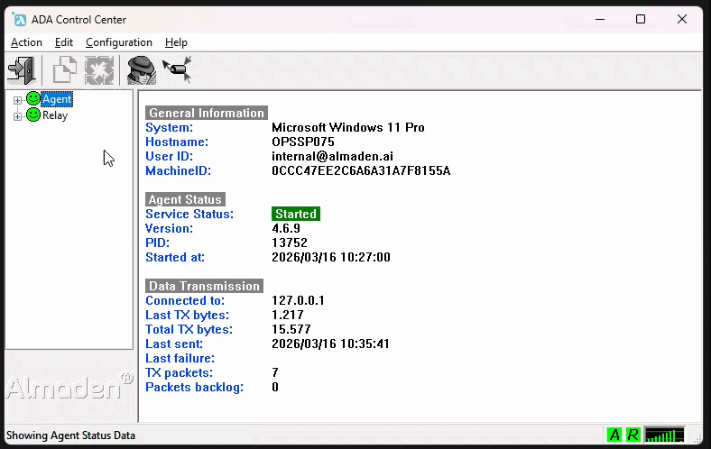Select the Relay tree item
The height and width of the screenshot is (449, 711).
[55, 115]
